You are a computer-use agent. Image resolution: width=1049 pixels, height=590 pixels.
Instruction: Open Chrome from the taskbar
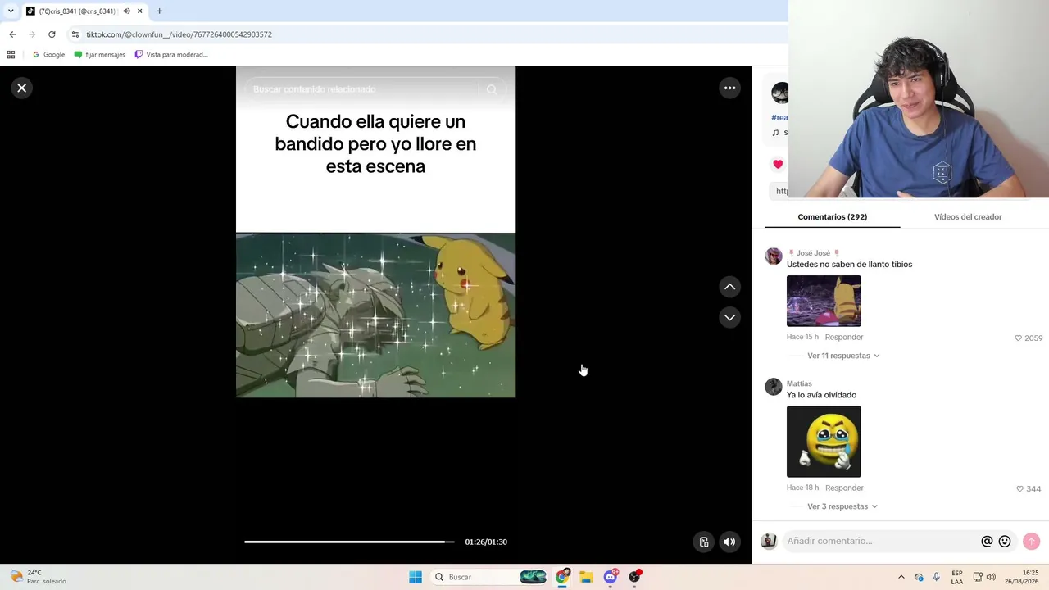(x=562, y=577)
